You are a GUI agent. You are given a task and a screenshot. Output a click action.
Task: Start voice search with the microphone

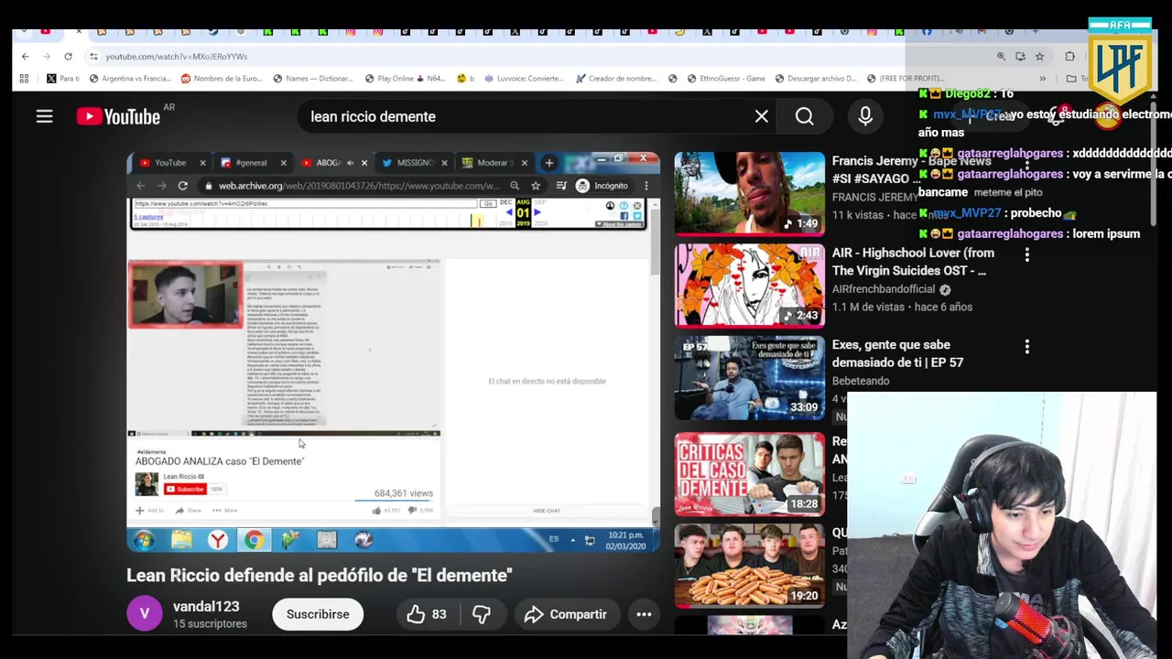pos(865,116)
